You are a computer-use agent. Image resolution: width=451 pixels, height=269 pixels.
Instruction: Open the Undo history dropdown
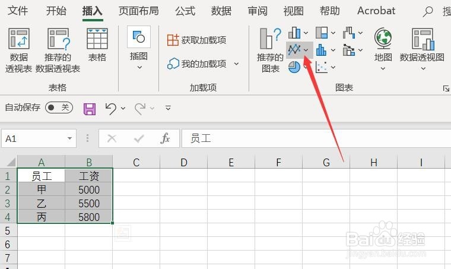coord(123,108)
